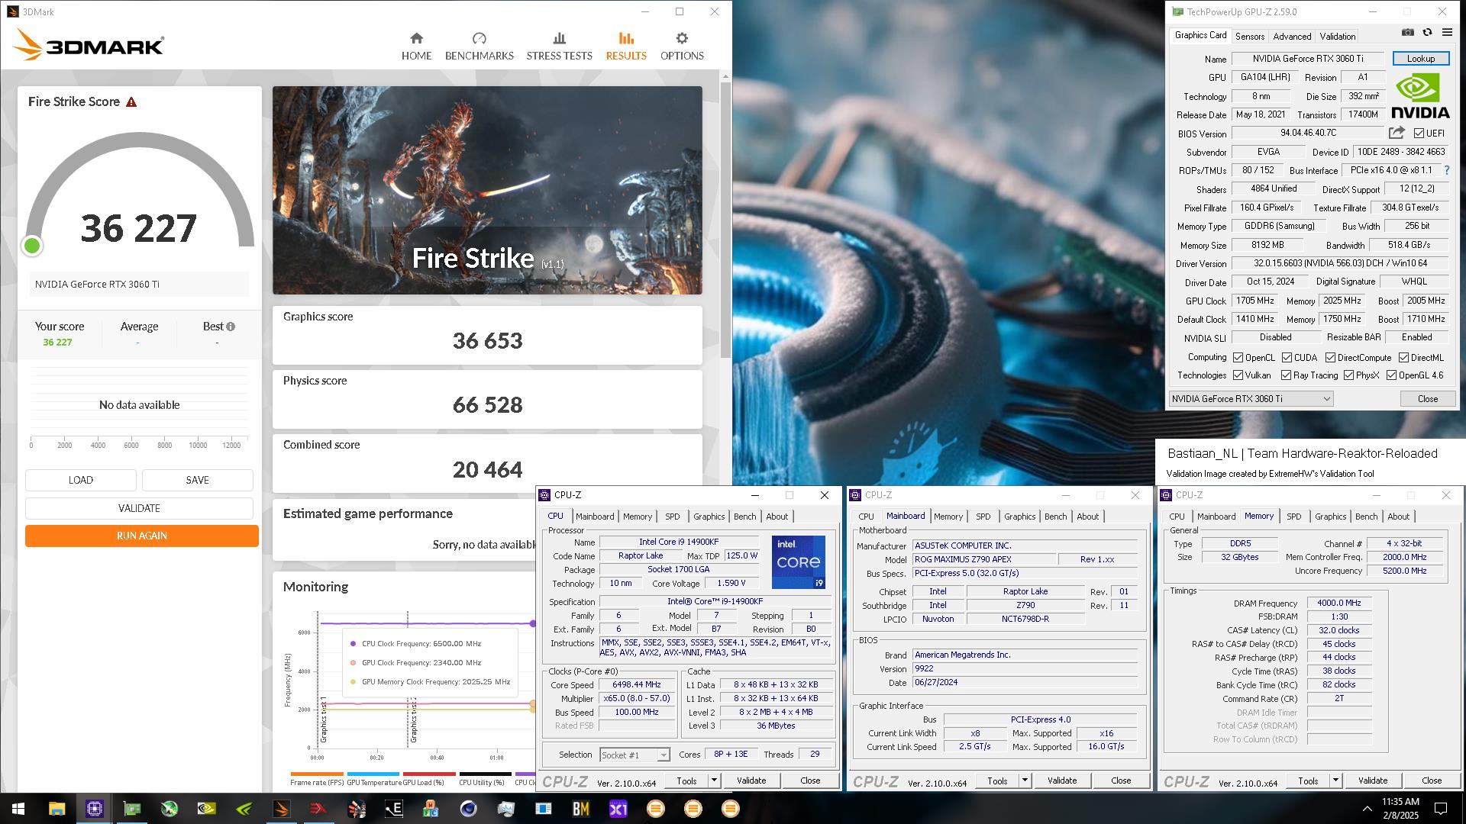This screenshot has height=824, width=1466.
Task: Switch to the Advanced tab in GPU-Z
Action: (x=1292, y=37)
